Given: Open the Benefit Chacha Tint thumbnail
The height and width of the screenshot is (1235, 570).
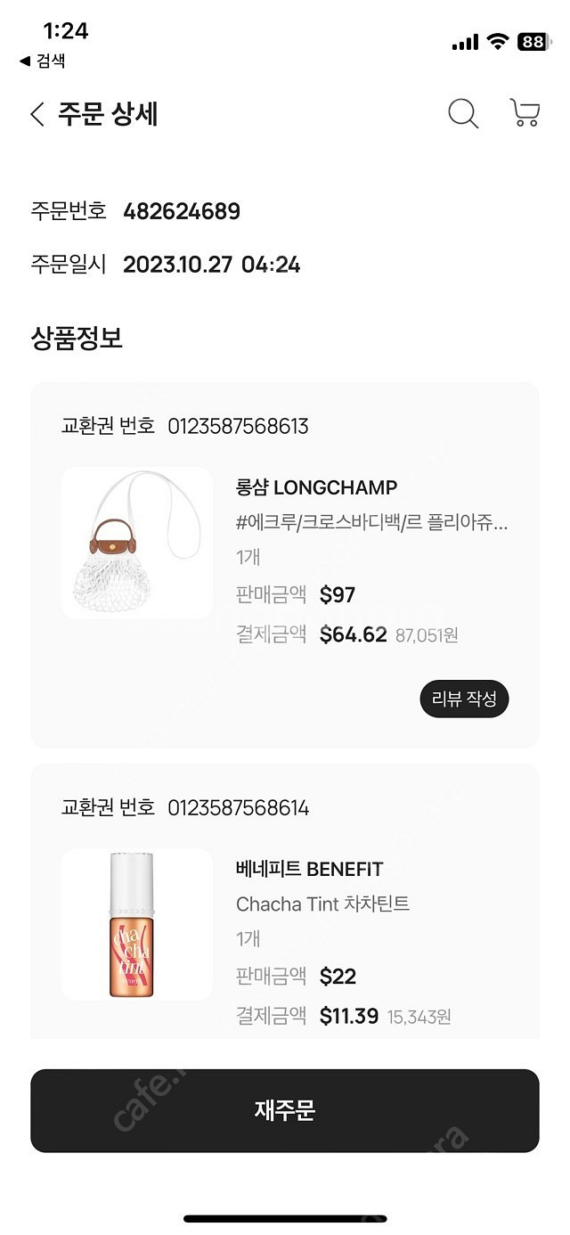Looking at the screenshot, I should pyautogui.click(x=137, y=924).
